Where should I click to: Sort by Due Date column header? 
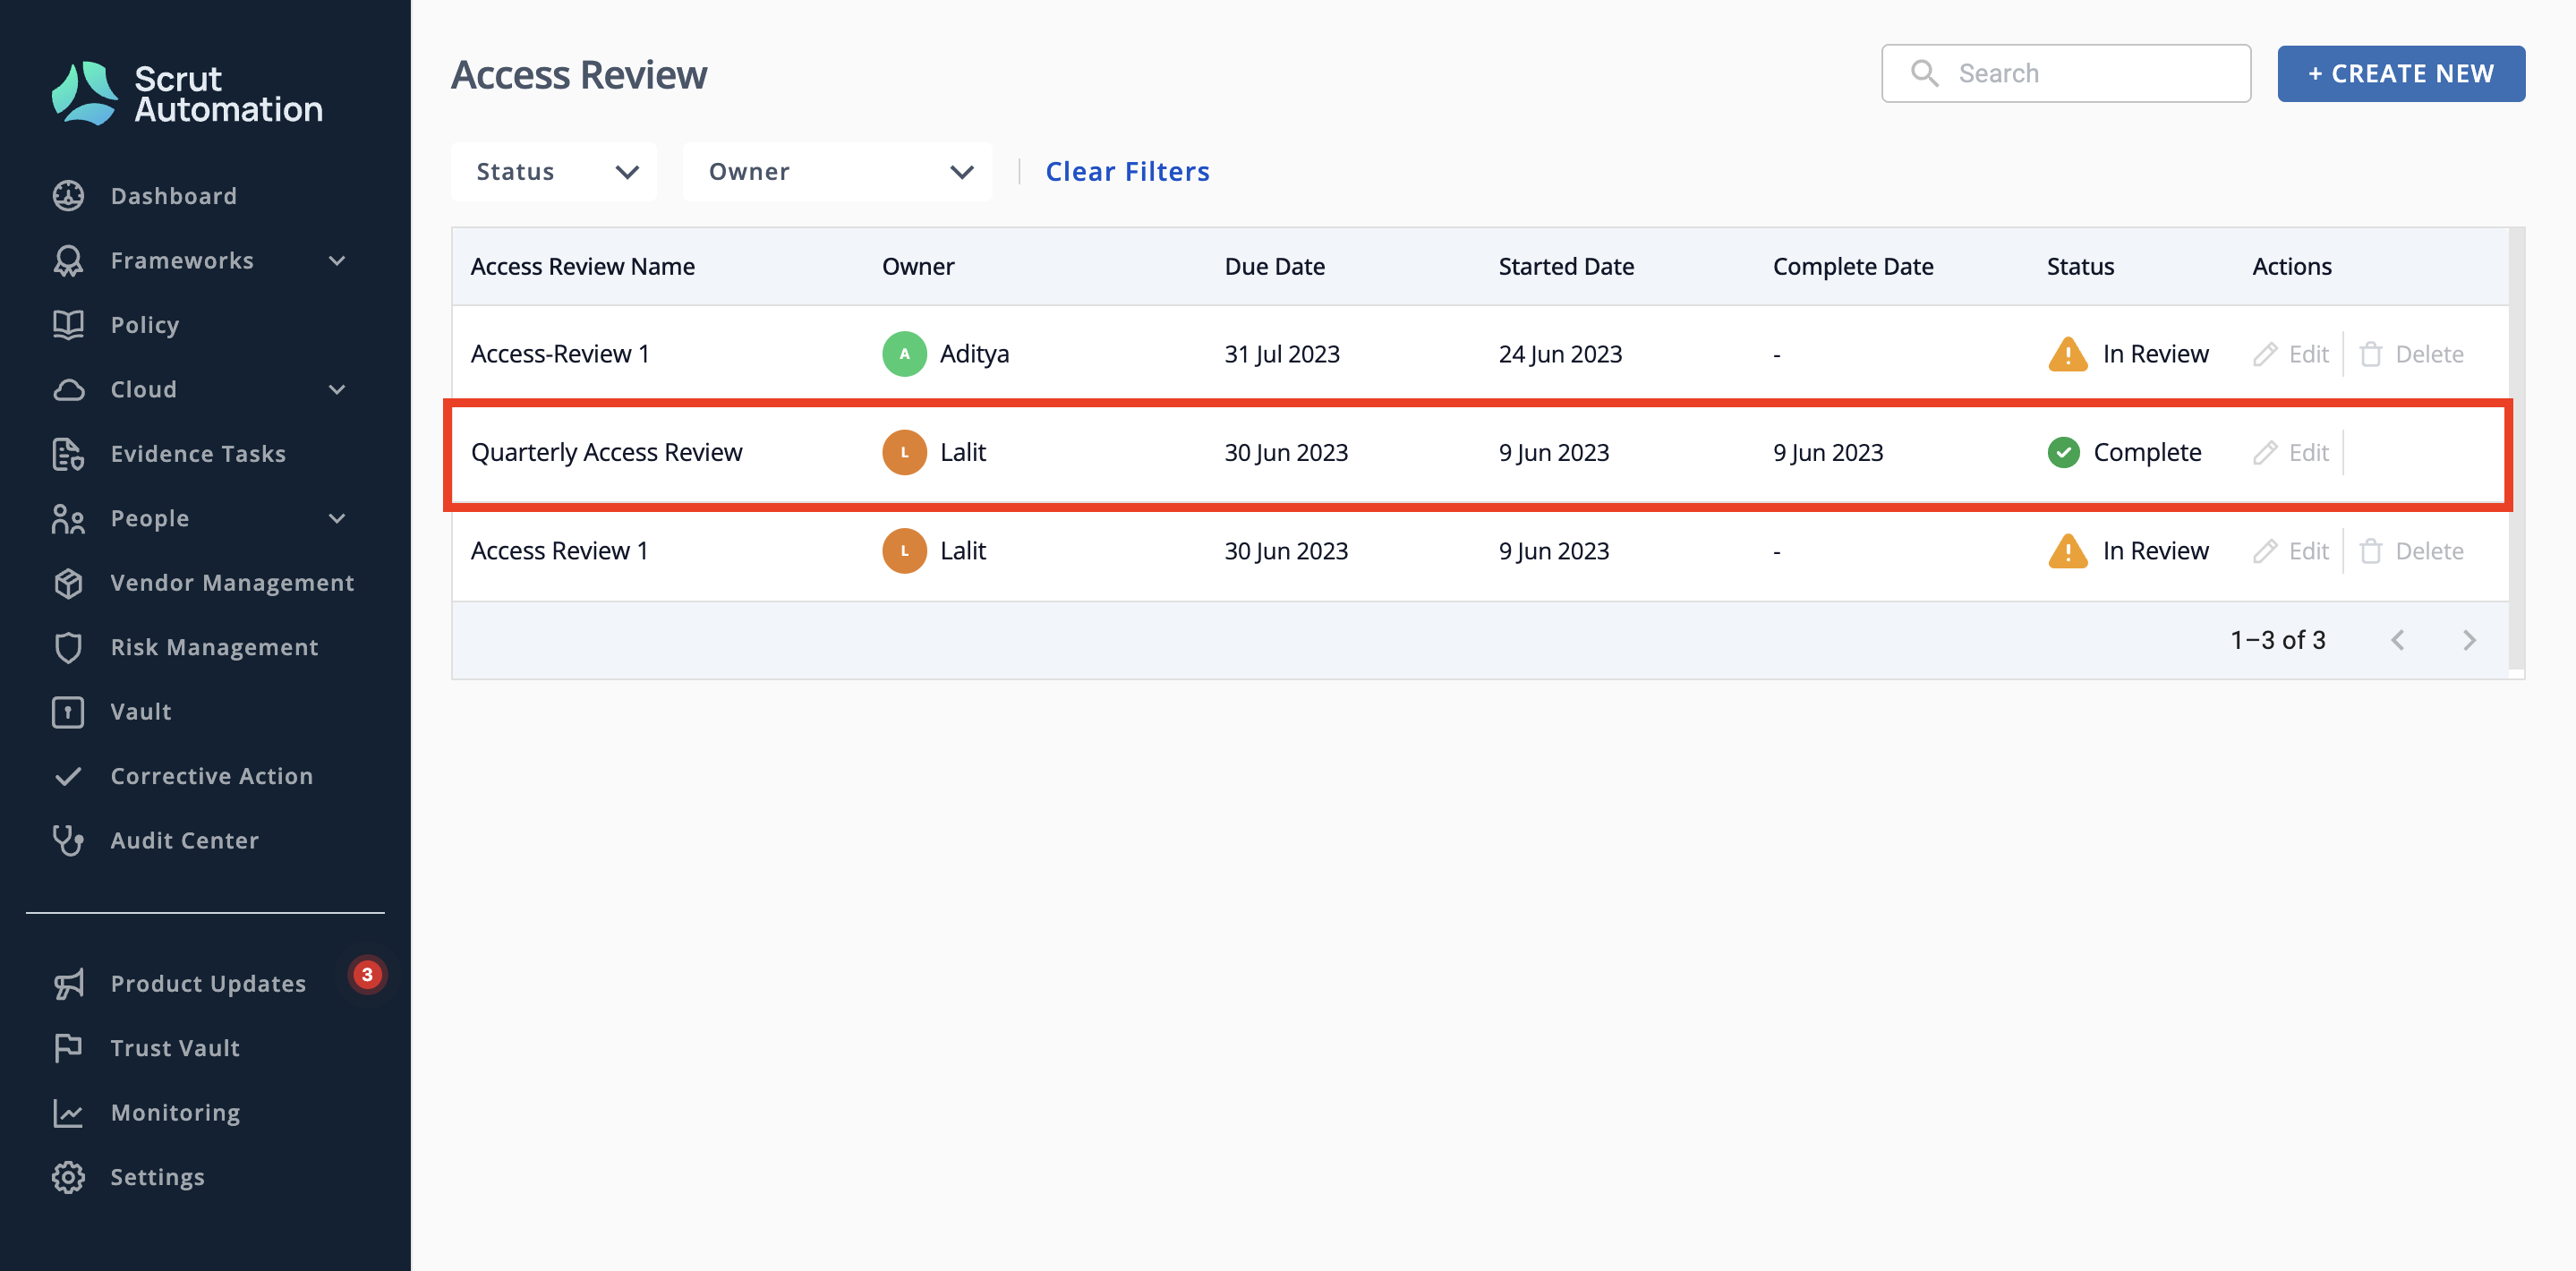click(x=1274, y=267)
